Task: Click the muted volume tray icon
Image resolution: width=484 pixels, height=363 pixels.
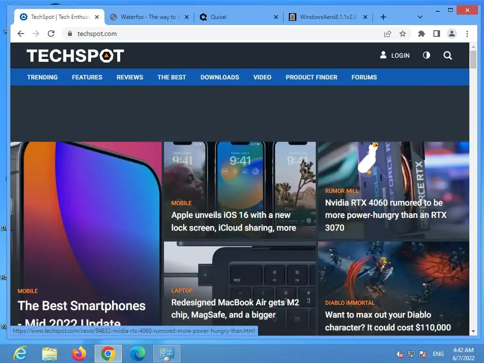Action: pyautogui.click(x=400, y=354)
